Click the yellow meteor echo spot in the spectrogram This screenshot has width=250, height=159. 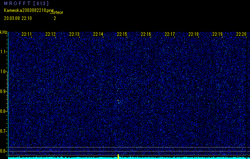118,101
